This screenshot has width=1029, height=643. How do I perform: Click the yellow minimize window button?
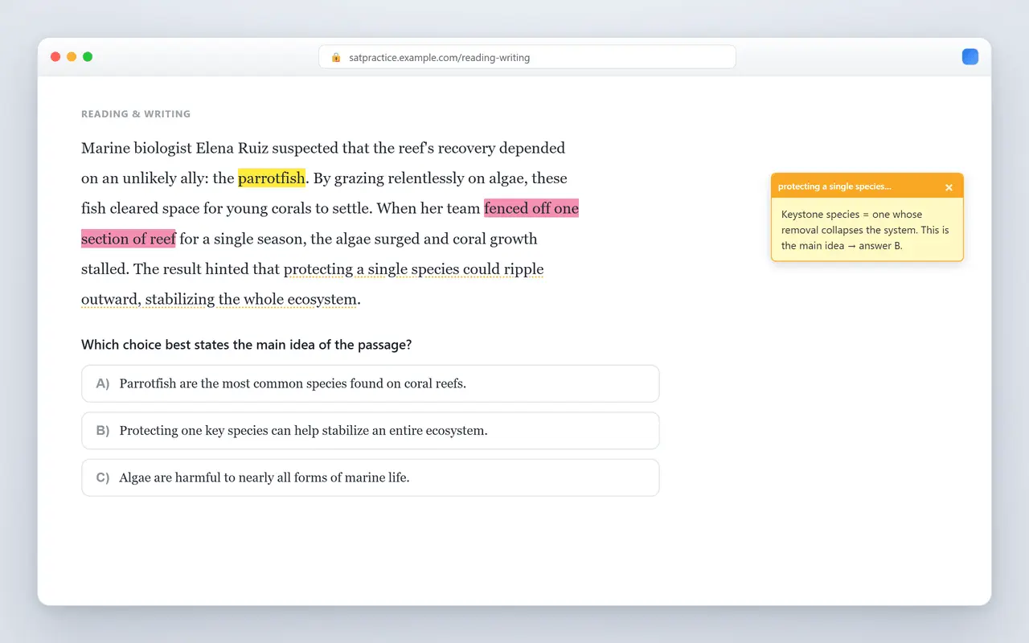point(72,57)
